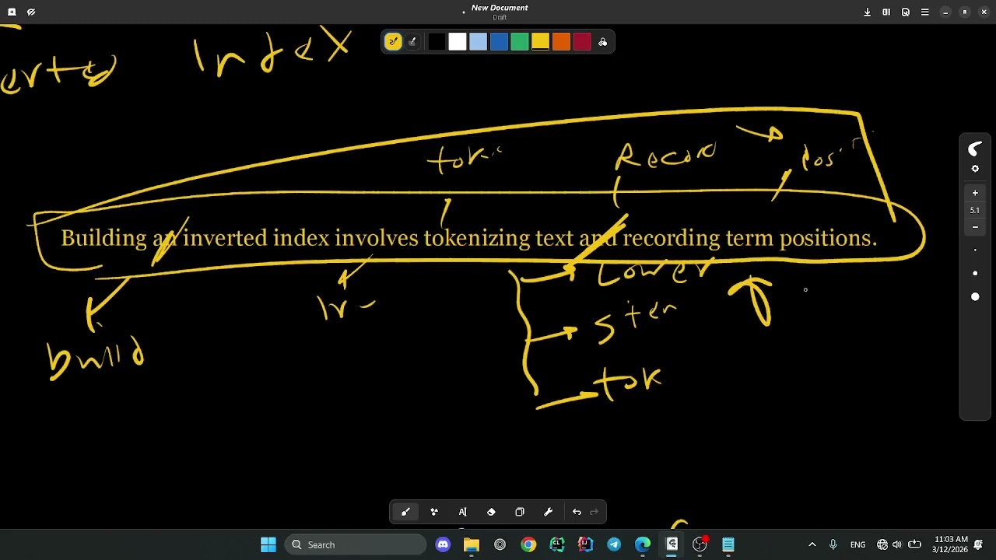The image size is (996, 560).
Task: Toggle the sidebar panel icon
Action: tap(886, 12)
